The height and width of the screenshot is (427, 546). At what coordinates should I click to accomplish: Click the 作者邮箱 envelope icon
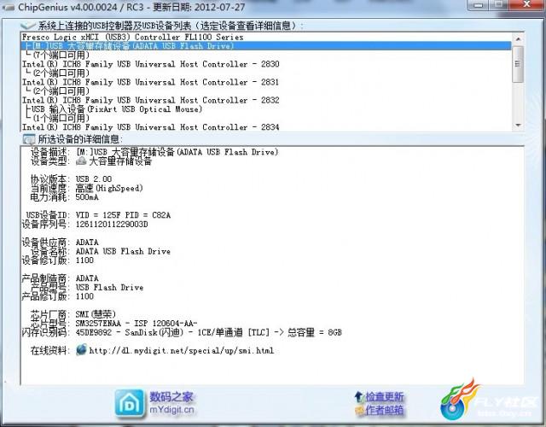pos(360,410)
